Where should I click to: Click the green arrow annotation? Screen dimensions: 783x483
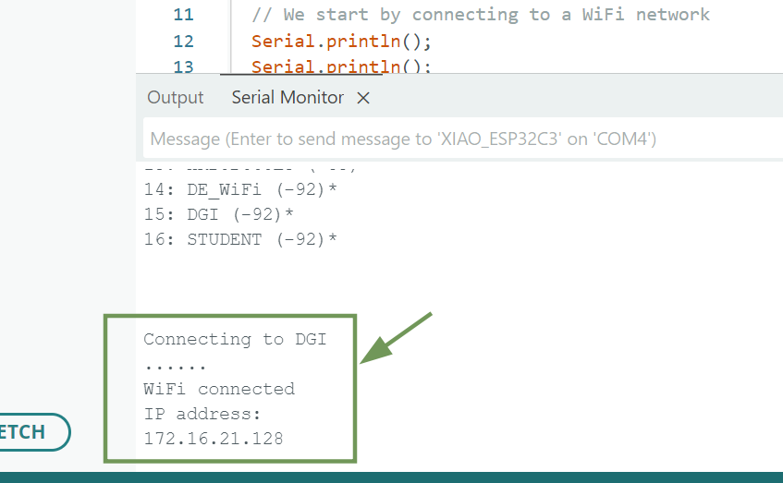tap(396, 339)
